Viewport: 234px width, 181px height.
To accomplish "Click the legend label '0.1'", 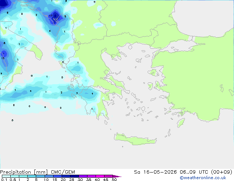I will click(x=4, y=180).
